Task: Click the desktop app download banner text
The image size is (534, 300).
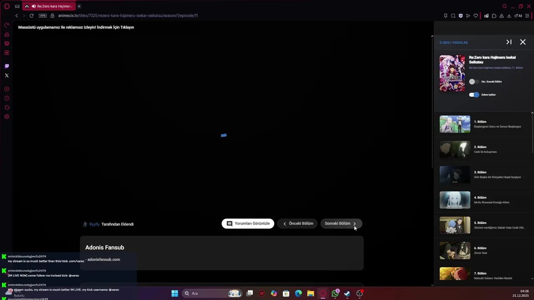Action: 76,27
